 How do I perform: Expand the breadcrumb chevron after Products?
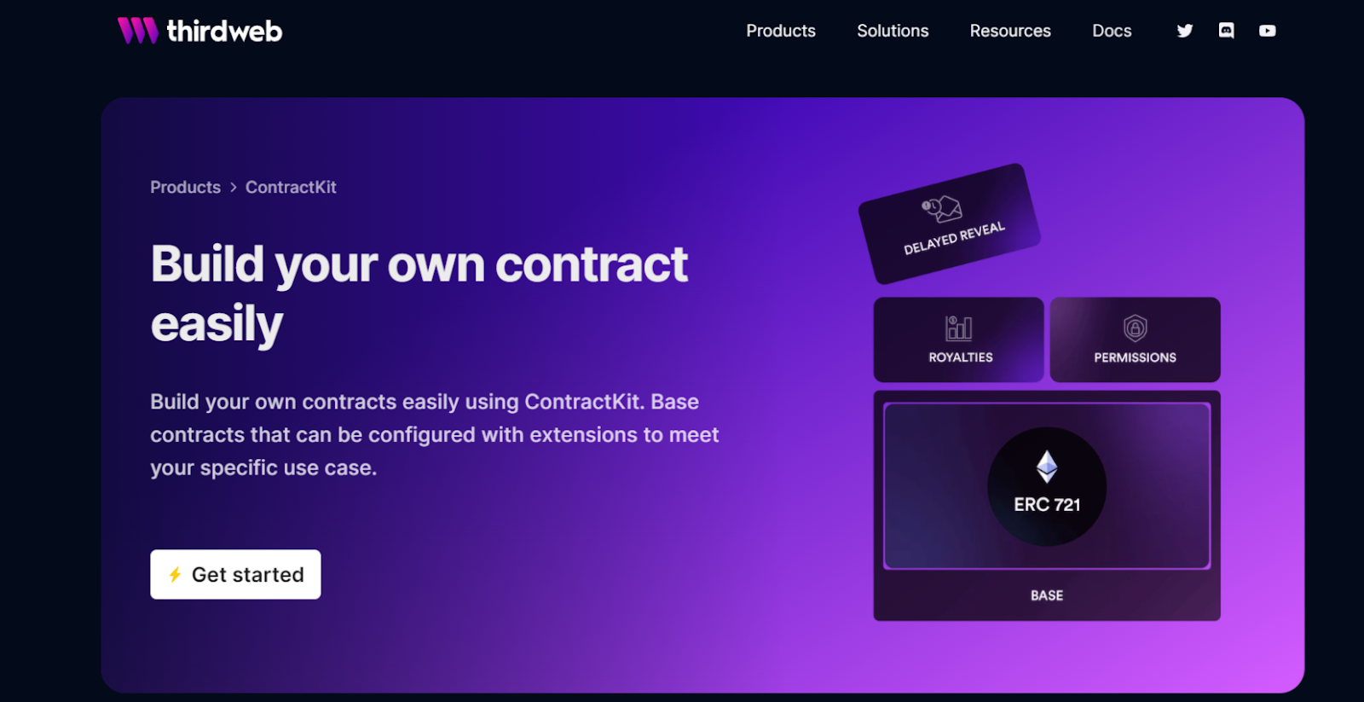click(232, 187)
